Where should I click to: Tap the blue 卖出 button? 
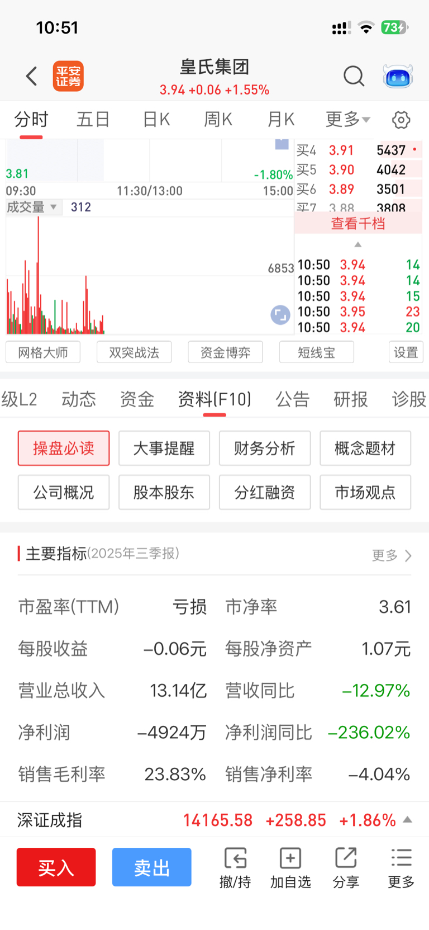(x=152, y=867)
